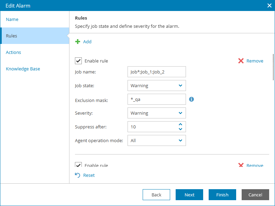Image resolution: width=275 pixels, height=206 pixels.
Task: Switch to the Actions section
Action: [x=13, y=52]
